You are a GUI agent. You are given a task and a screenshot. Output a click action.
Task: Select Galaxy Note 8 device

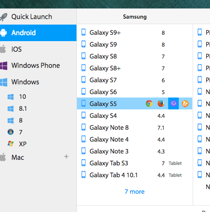(134, 128)
